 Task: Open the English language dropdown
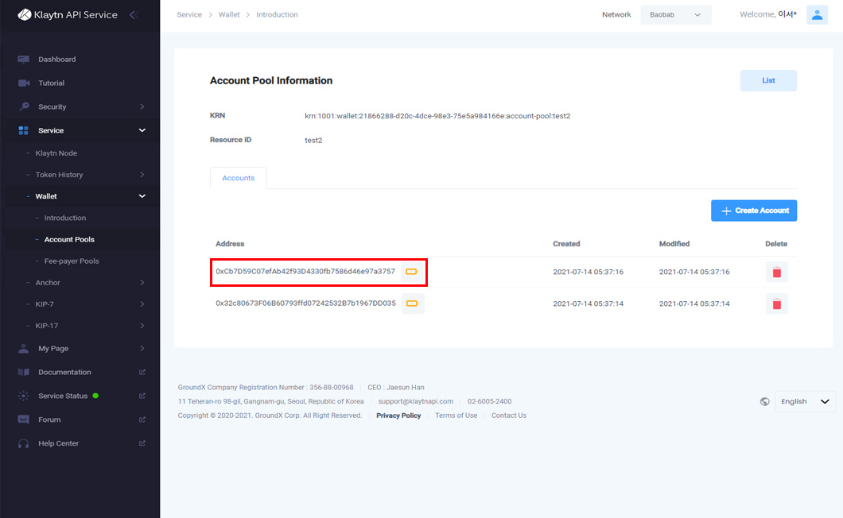coord(805,401)
